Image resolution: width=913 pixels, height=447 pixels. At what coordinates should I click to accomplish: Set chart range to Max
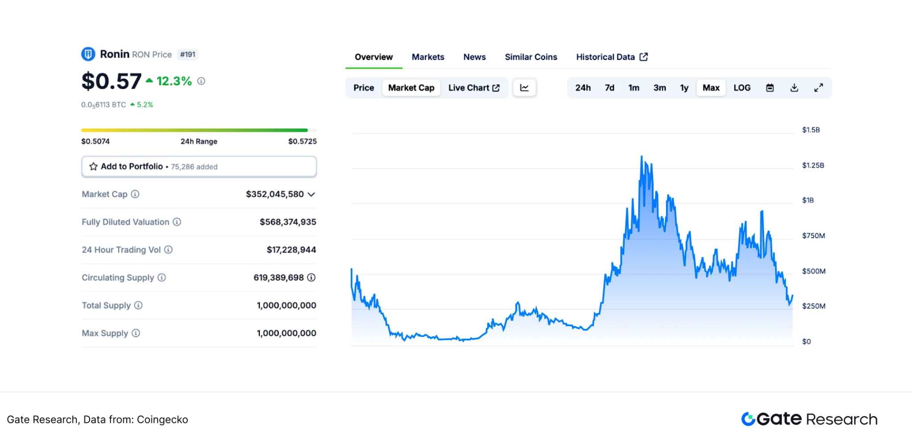(711, 88)
